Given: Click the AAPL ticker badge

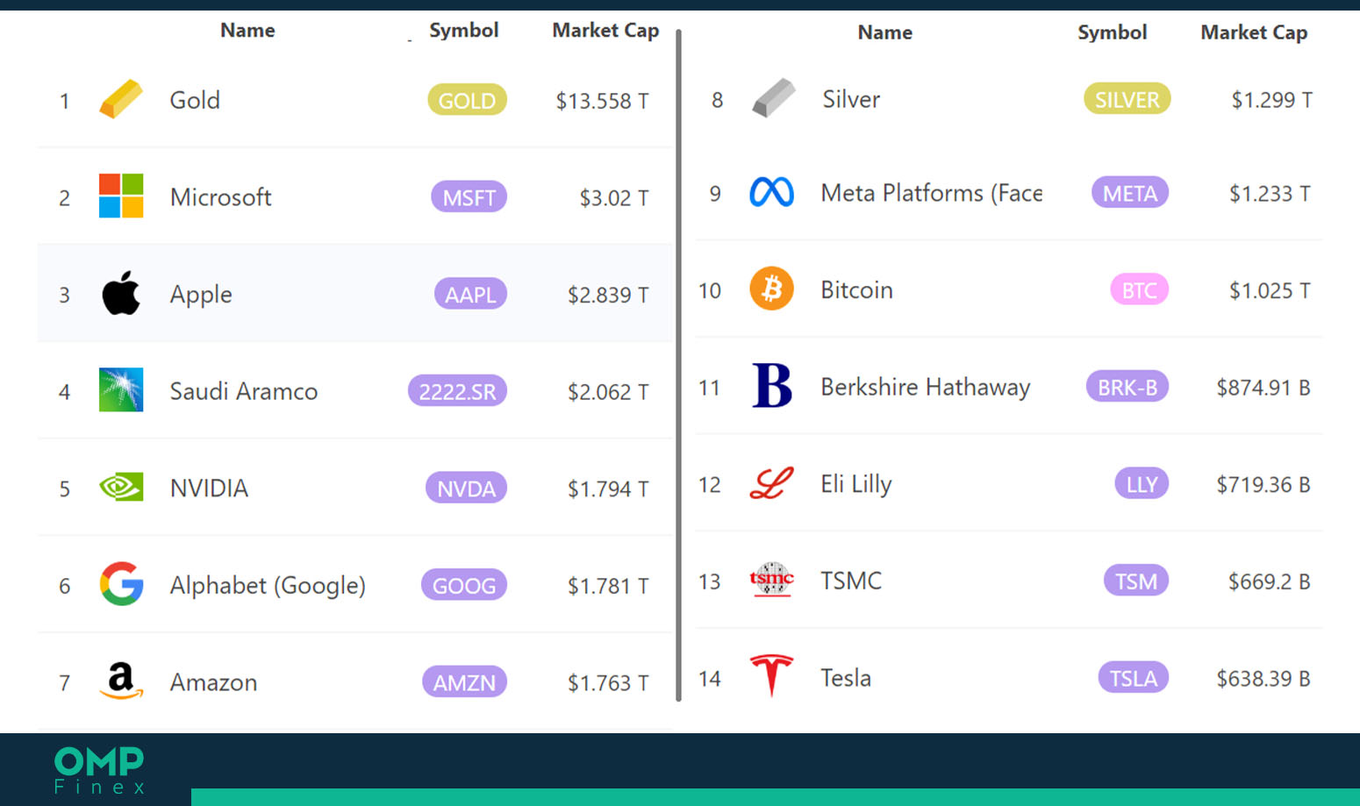Looking at the screenshot, I should (470, 294).
